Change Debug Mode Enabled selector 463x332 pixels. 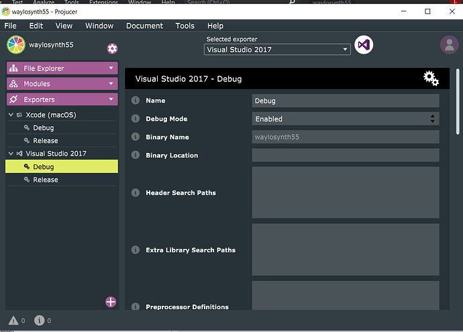coord(345,119)
